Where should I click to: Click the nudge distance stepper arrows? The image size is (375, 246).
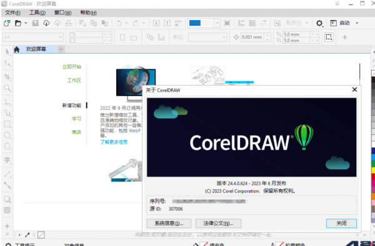coord(268,37)
